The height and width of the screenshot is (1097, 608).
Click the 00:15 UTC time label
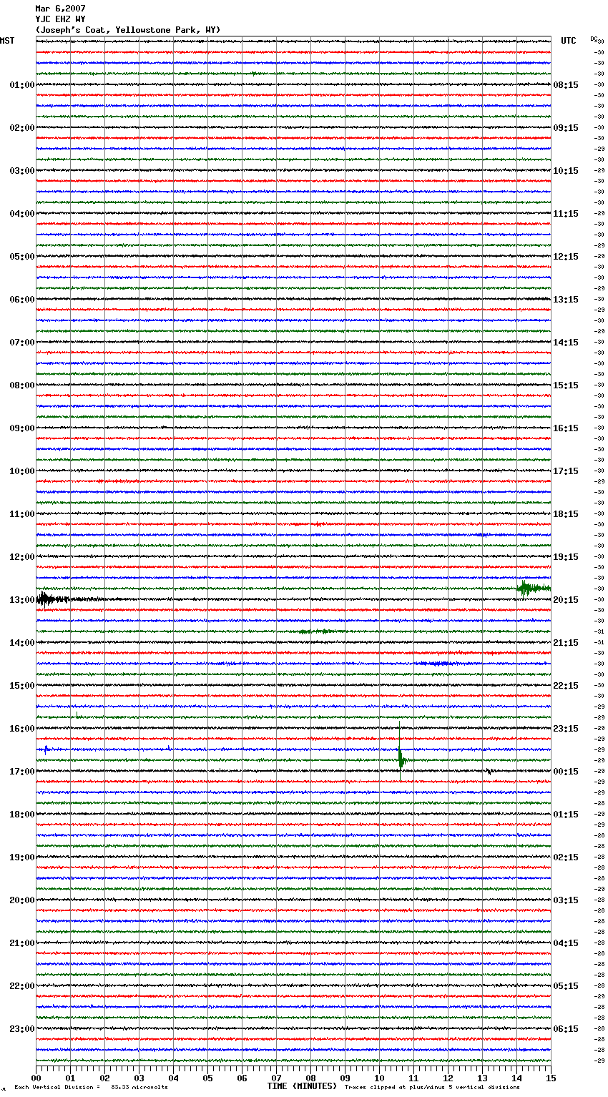tap(566, 772)
